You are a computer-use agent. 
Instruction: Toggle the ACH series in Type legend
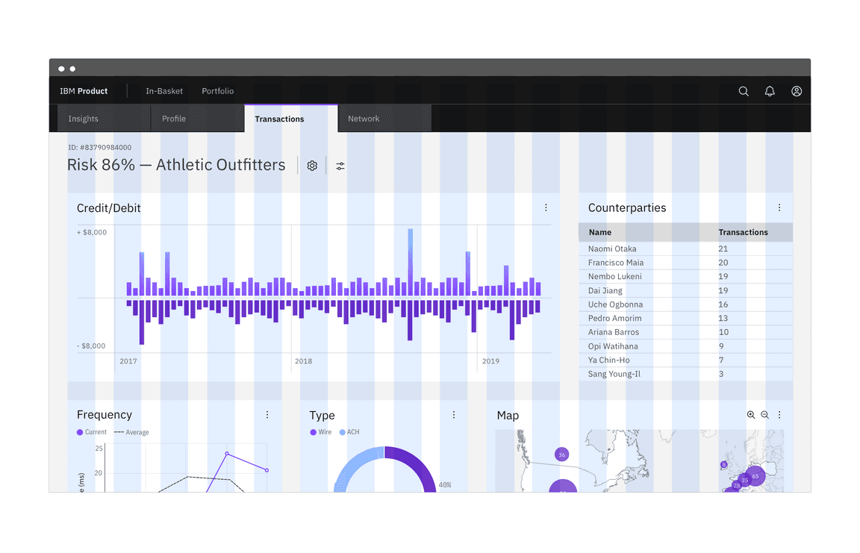(x=349, y=432)
